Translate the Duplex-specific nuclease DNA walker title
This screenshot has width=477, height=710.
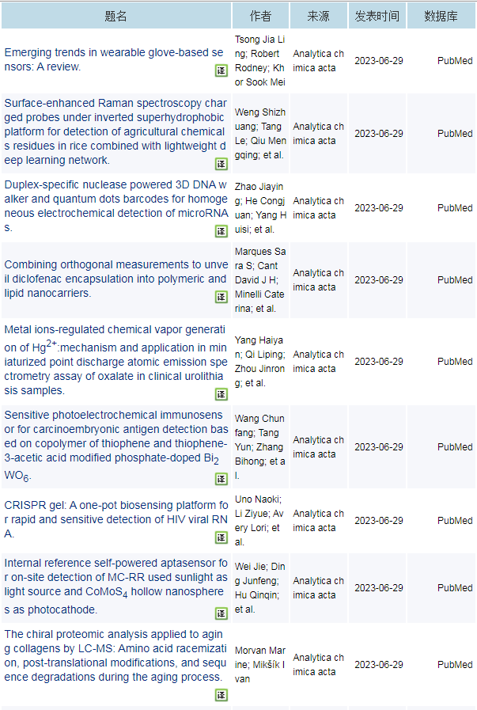[221, 231]
